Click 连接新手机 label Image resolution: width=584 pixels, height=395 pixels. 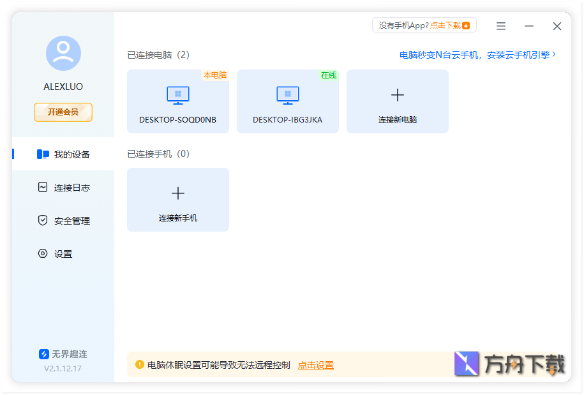(178, 218)
